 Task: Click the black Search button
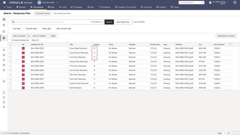tap(109, 22)
